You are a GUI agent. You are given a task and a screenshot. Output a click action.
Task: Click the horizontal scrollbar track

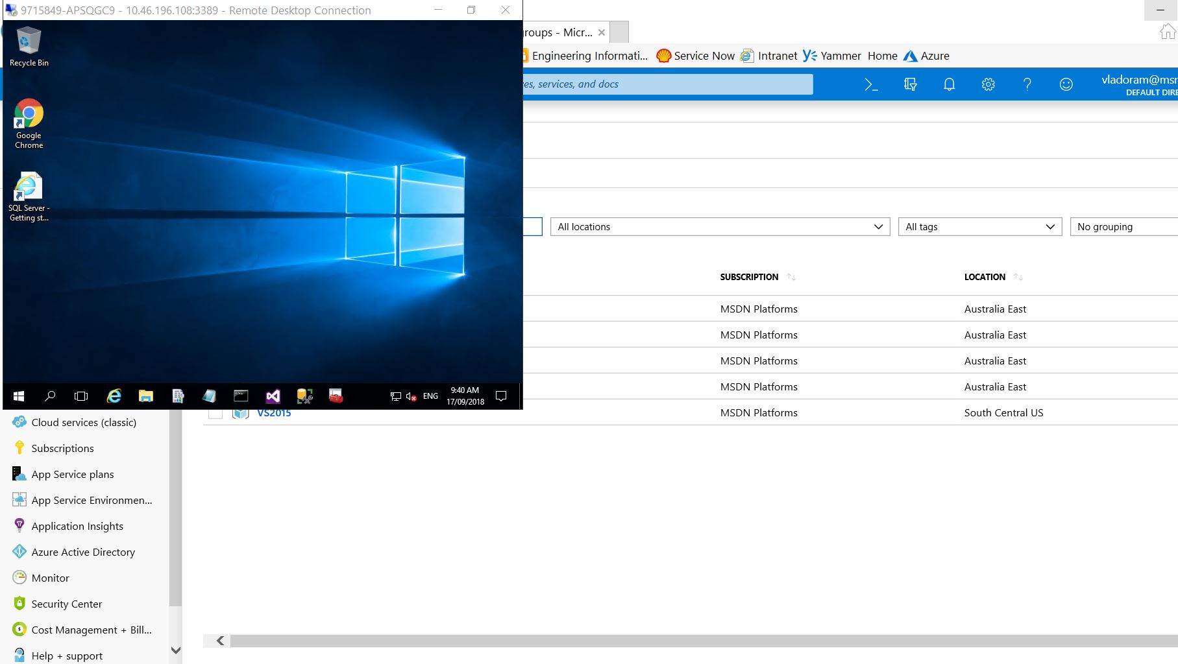point(704,641)
